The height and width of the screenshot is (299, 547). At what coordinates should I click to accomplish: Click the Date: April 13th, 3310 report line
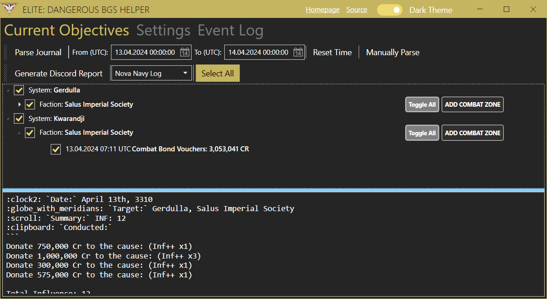coord(80,199)
